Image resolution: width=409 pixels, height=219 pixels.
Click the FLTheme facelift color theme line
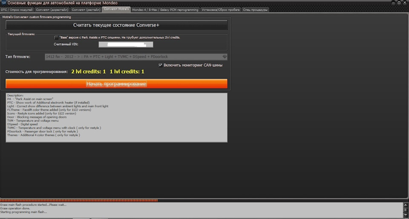(x=49, y=110)
